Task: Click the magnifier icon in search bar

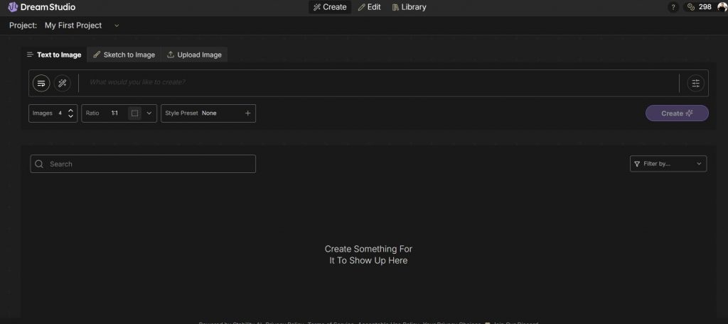Action: 40,164
